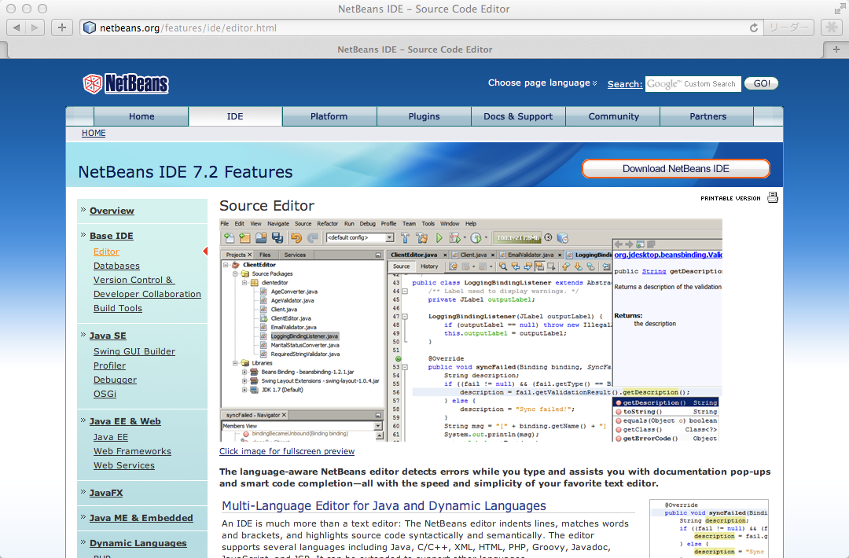The height and width of the screenshot is (558, 849).
Task: Open the Java SE sidebar section
Action: tap(108, 336)
